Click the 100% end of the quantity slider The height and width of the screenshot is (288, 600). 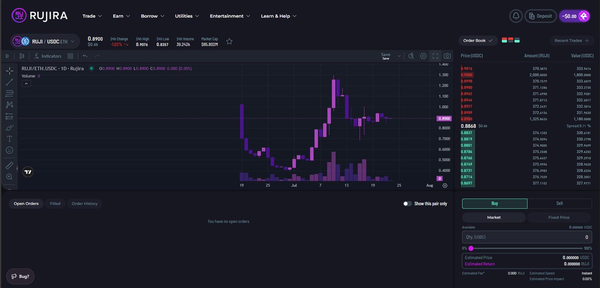click(587, 248)
